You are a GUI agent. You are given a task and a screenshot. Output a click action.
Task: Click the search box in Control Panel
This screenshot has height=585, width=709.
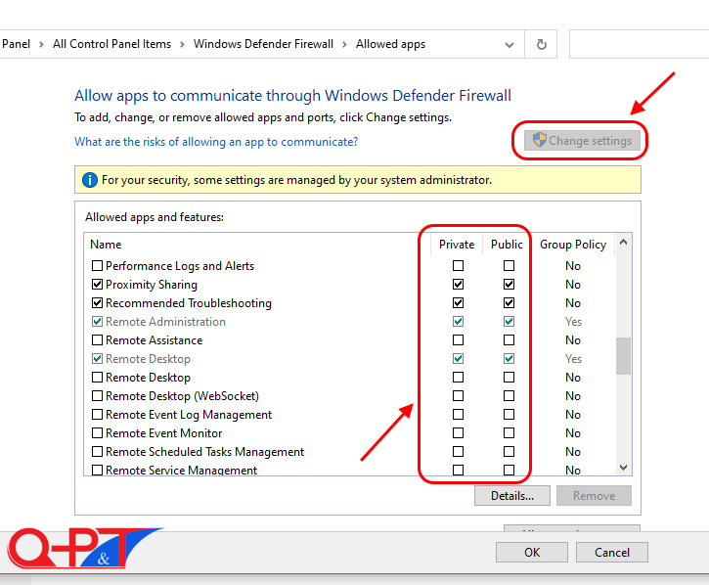(x=638, y=44)
